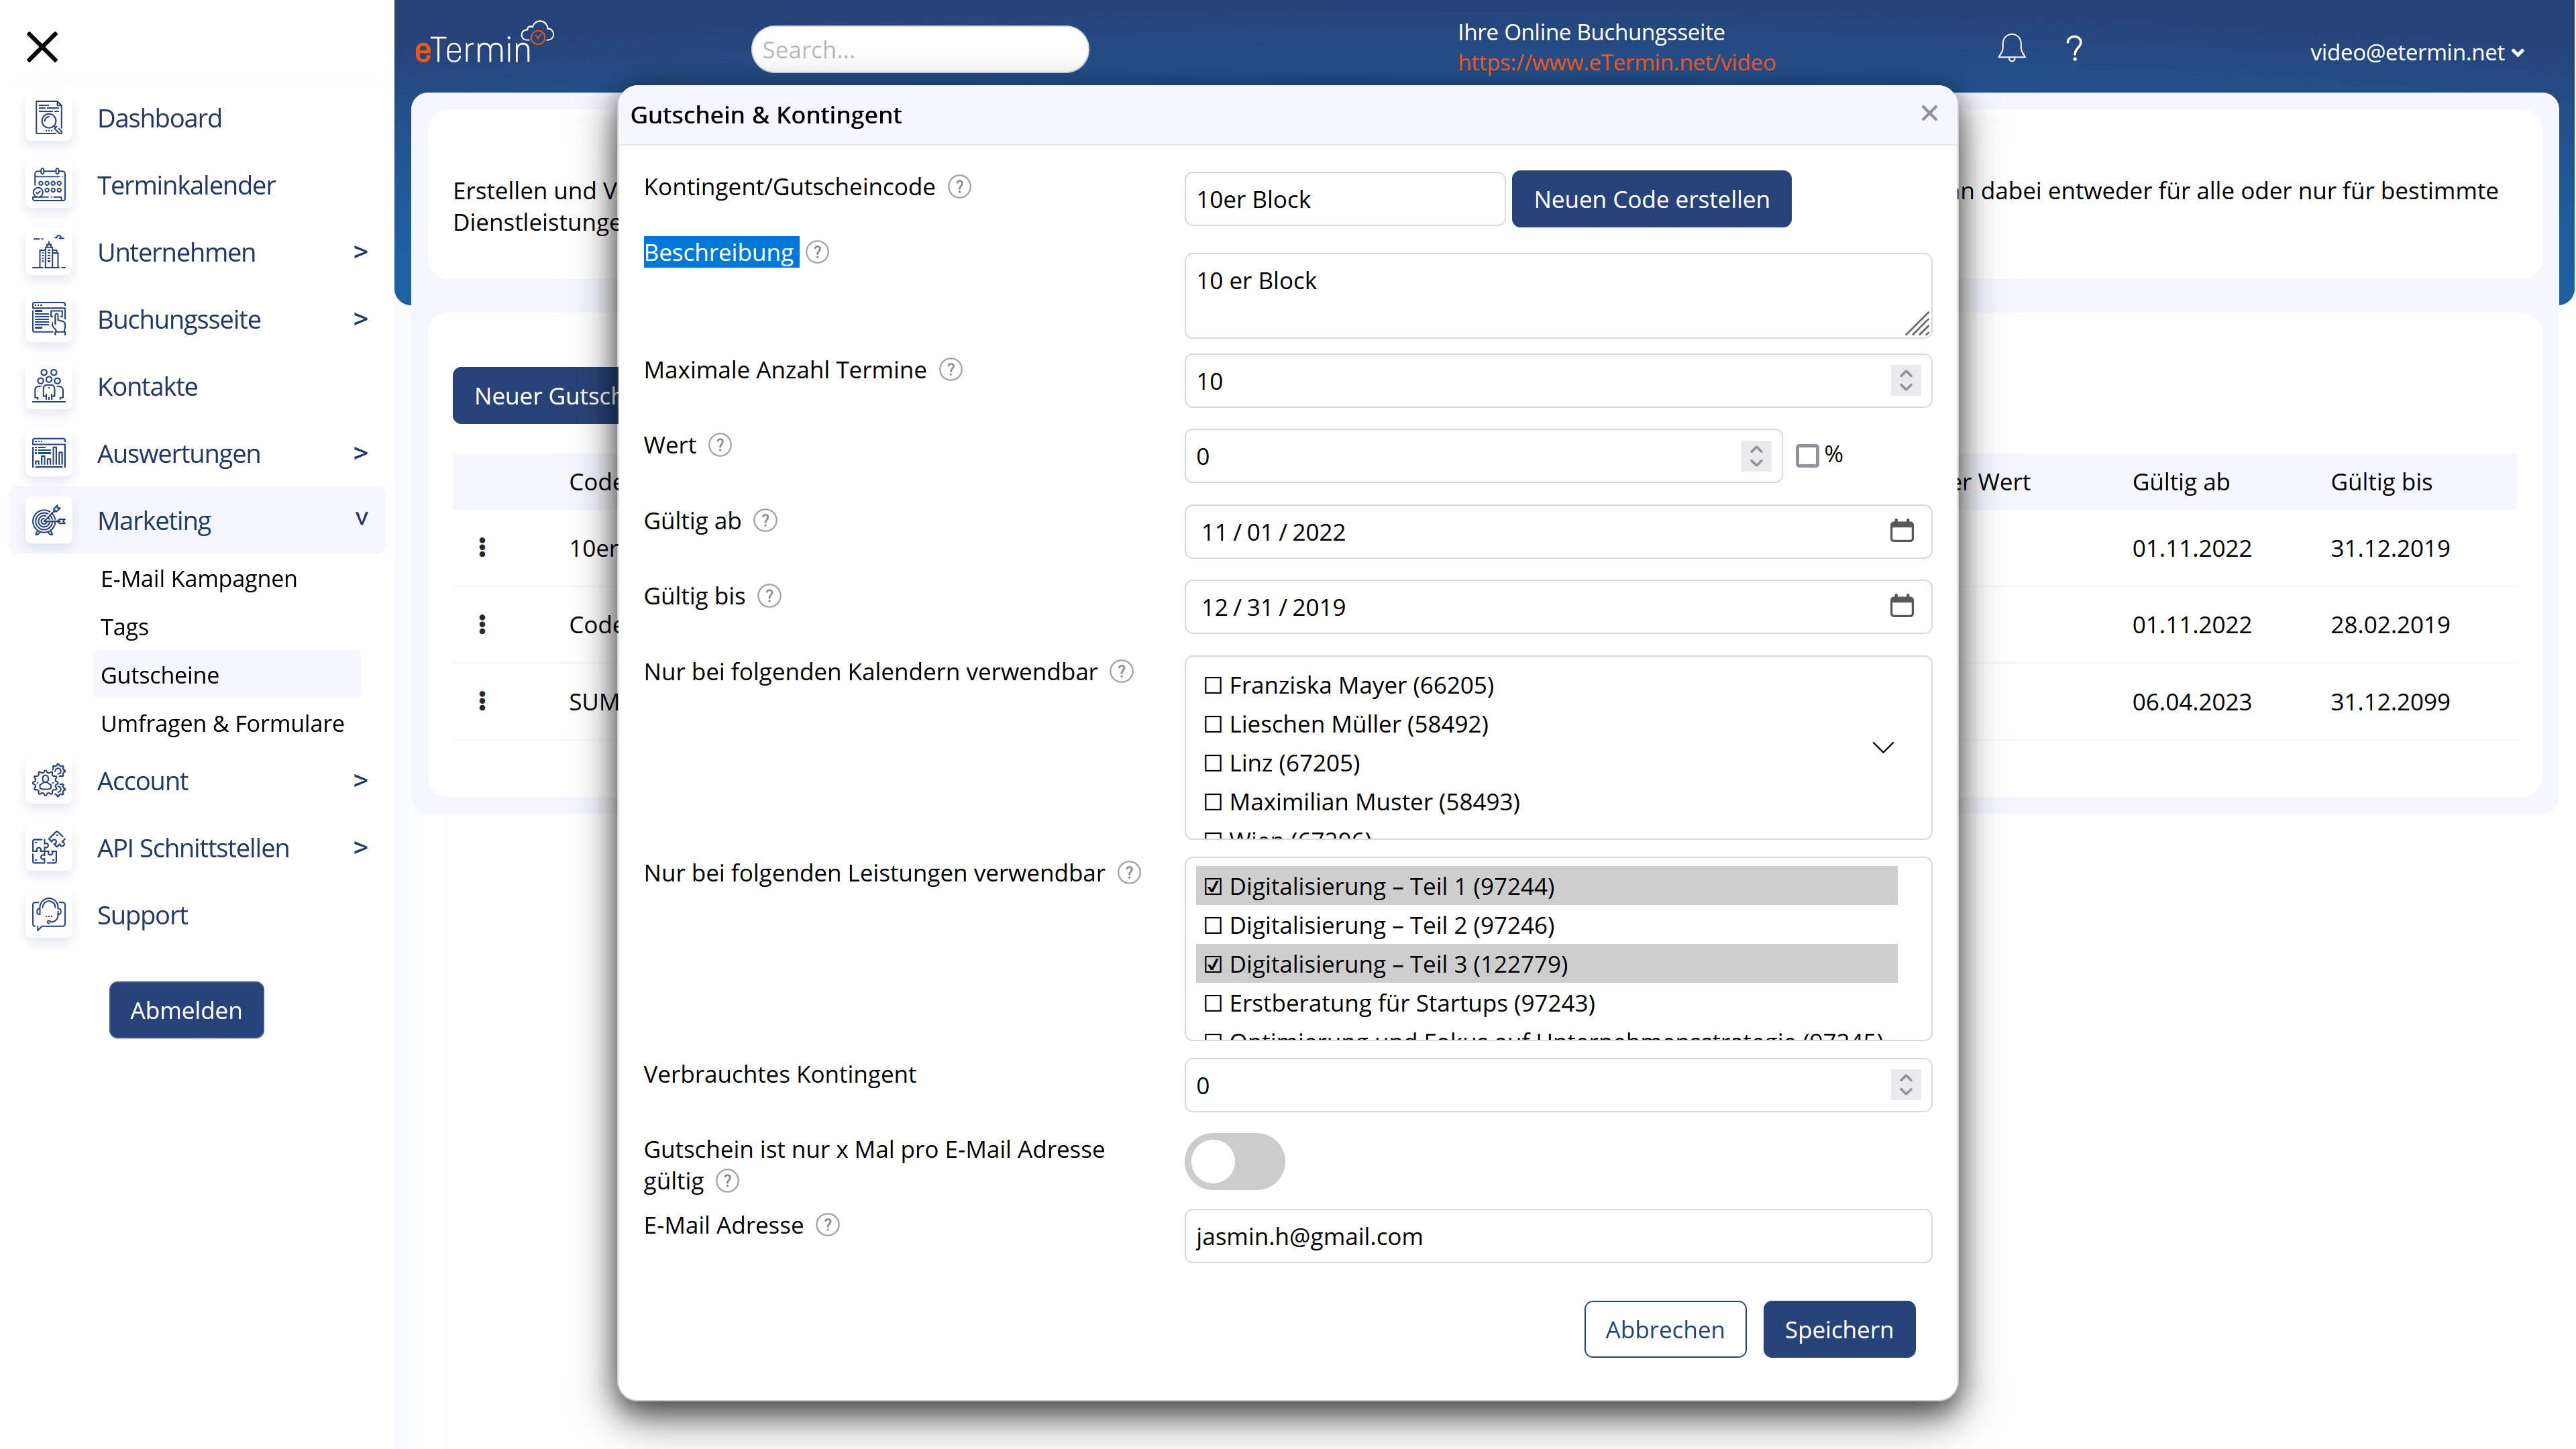
Task: Adjust Verbrauchtes Kontingent stepper arrows
Action: [1905, 1085]
